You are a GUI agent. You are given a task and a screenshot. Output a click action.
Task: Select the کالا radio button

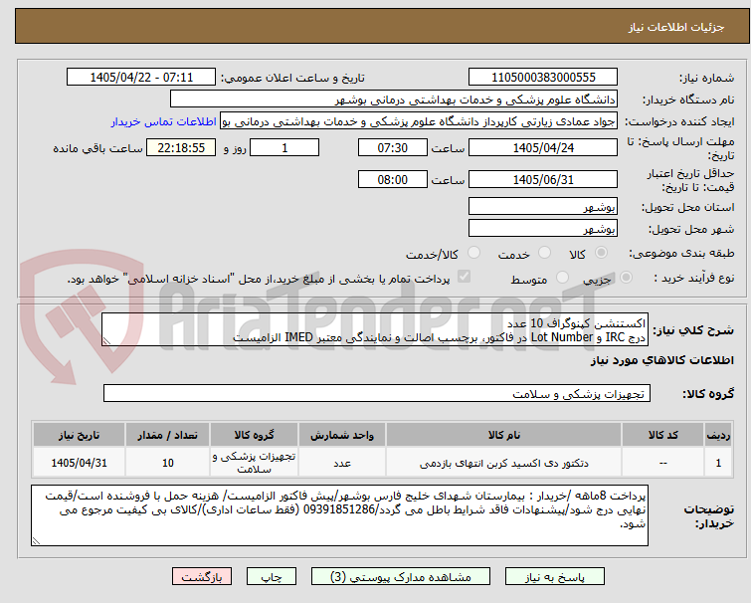[x=601, y=253]
